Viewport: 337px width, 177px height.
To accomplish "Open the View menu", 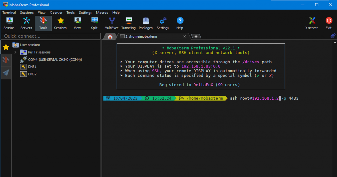I will click(41, 13).
